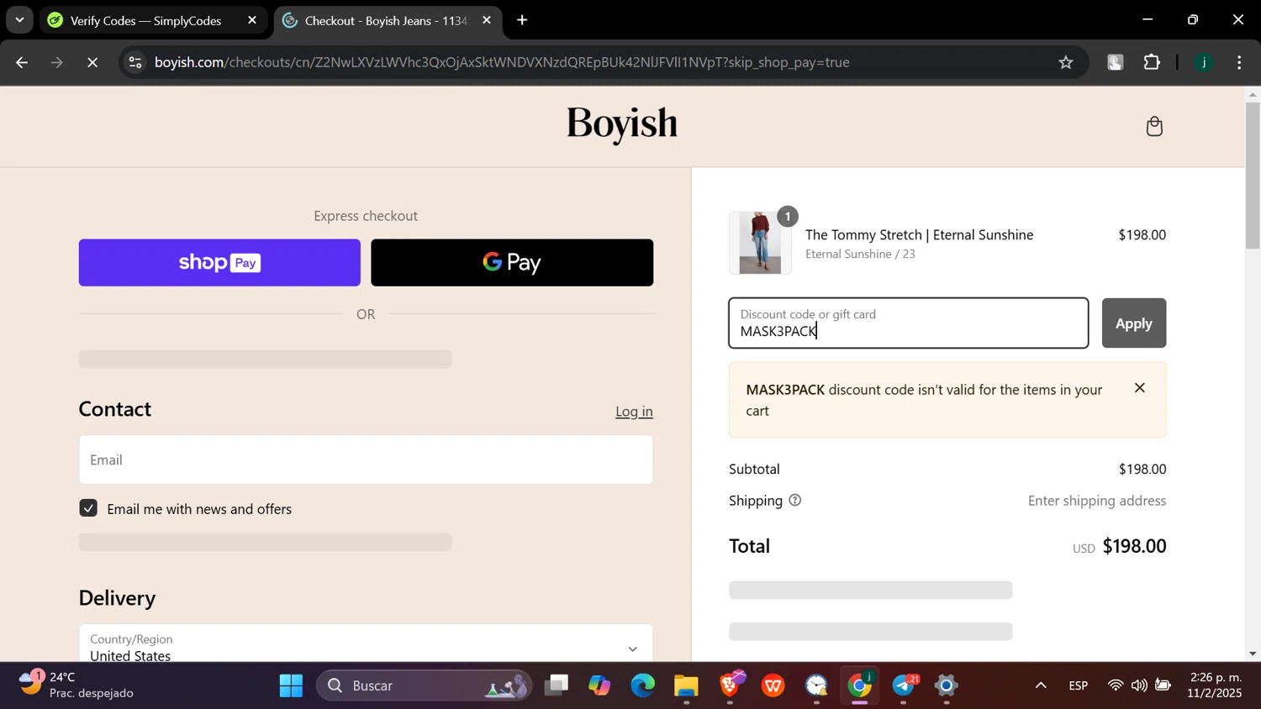Open Microsoft Edge from taskbar

click(x=643, y=685)
